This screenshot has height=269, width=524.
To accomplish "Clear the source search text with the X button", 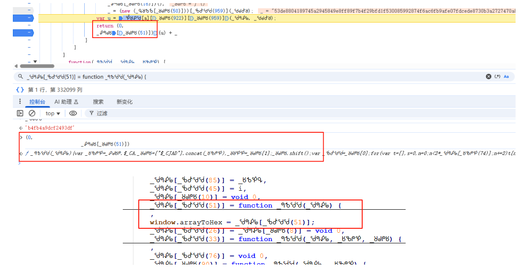I will [x=488, y=77].
